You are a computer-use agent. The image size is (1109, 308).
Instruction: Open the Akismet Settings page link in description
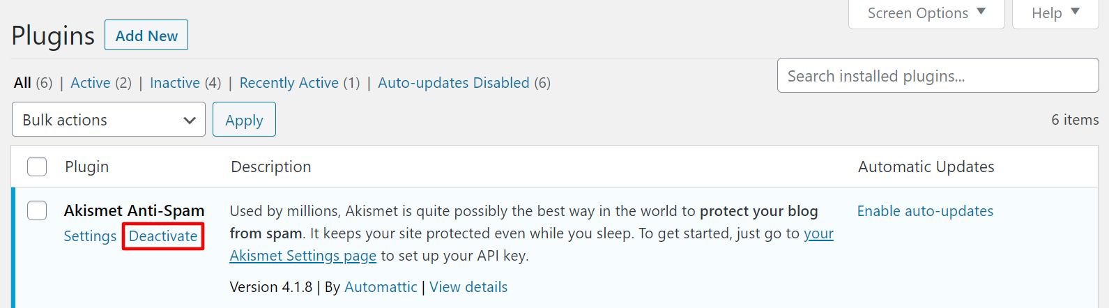click(x=303, y=256)
